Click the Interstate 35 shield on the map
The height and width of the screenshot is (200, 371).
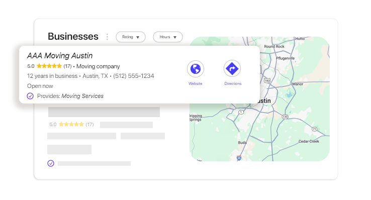[x=239, y=158]
